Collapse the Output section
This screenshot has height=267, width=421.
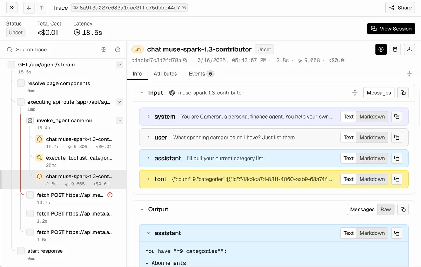click(x=142, y=209)
